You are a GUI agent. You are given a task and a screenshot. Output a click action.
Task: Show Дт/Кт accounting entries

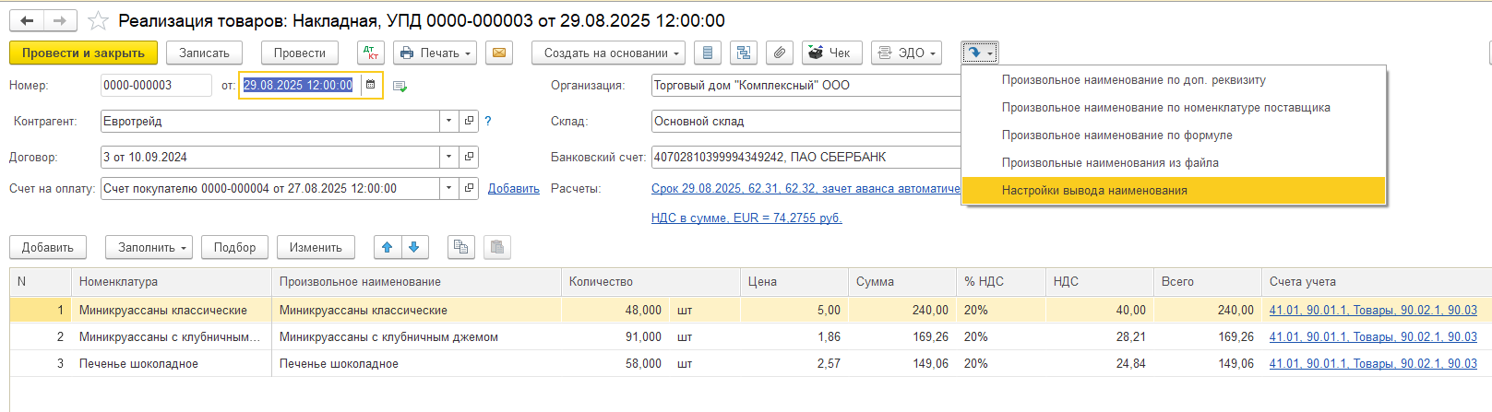pyautogui.click(x=371, y=53)
